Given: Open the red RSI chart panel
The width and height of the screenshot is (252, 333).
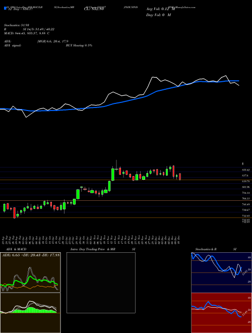Looking at the screenshot, I should tap(221, 313).
